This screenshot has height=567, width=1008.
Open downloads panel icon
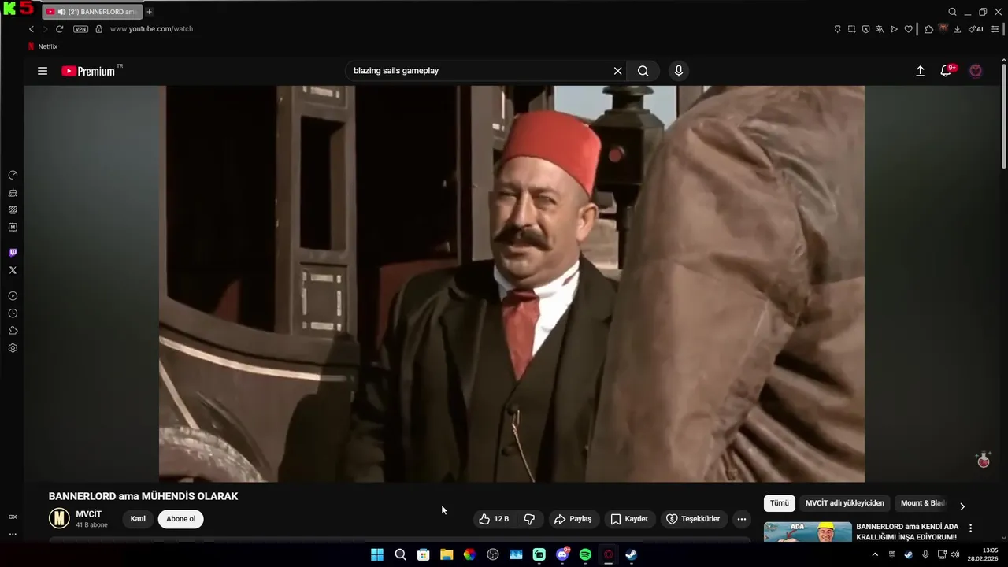tap(957, 29)
